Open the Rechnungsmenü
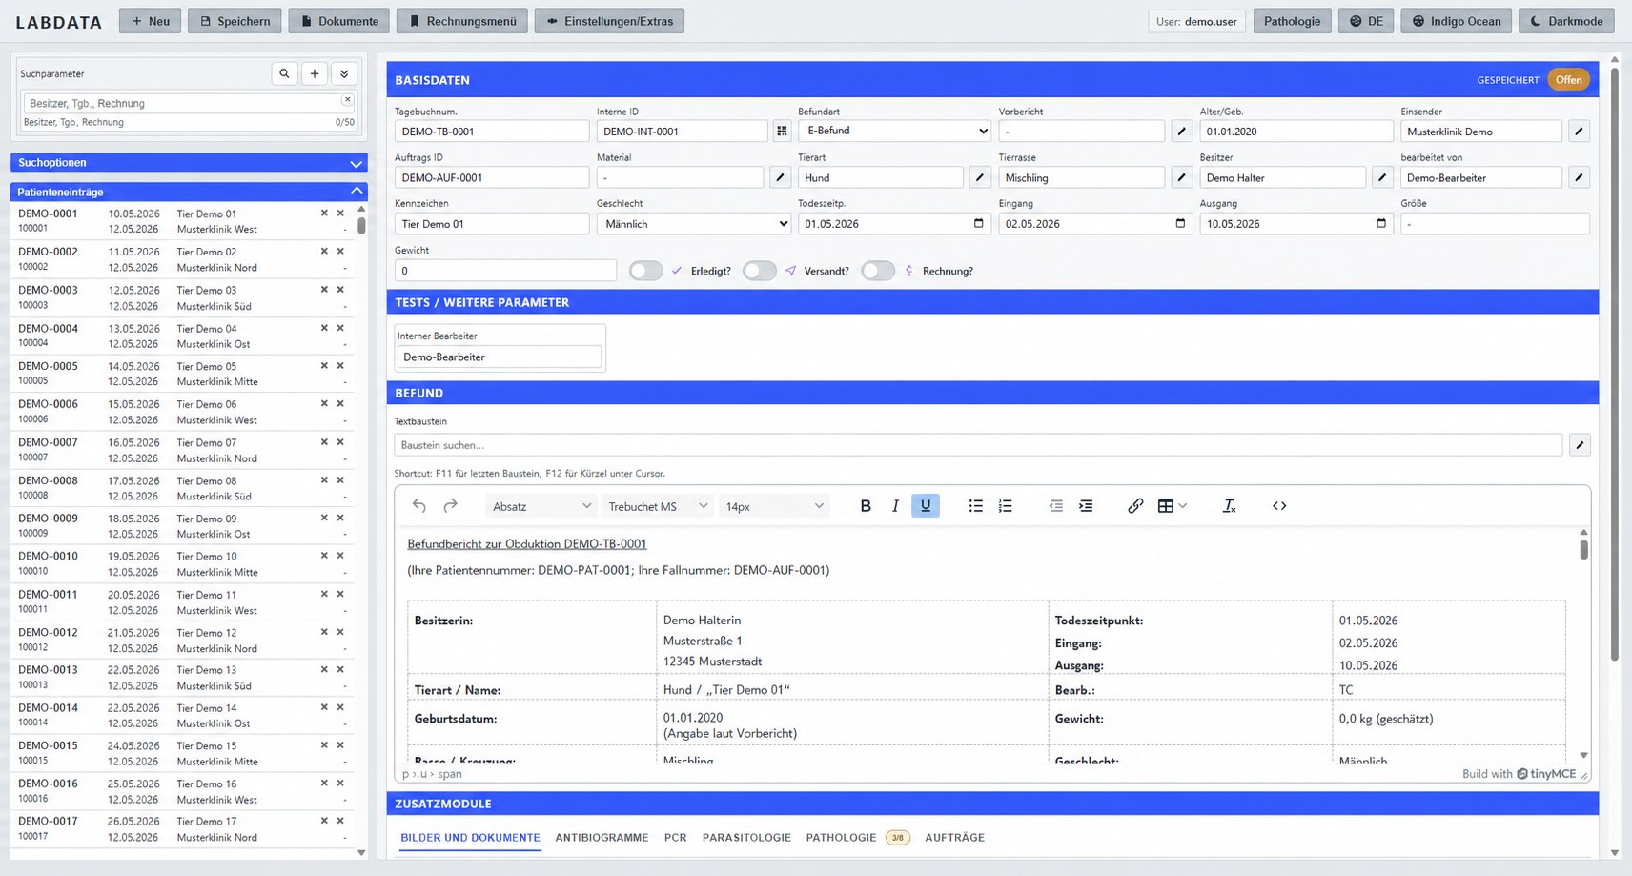This screenshot has height=876, width=1632. pos(462,21)
